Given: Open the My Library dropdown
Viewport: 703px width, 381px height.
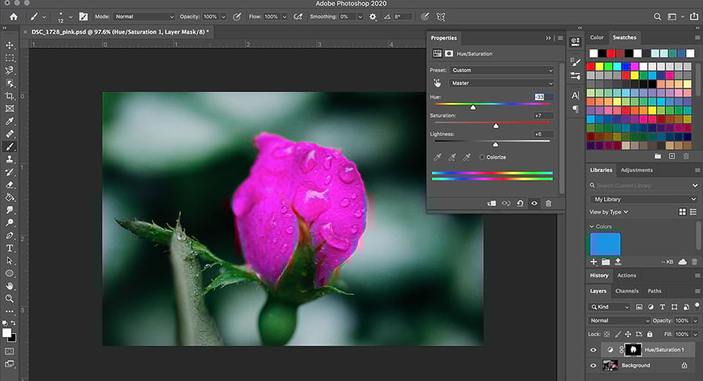Looking at the screenshot, I should click(x=644, y=199).
